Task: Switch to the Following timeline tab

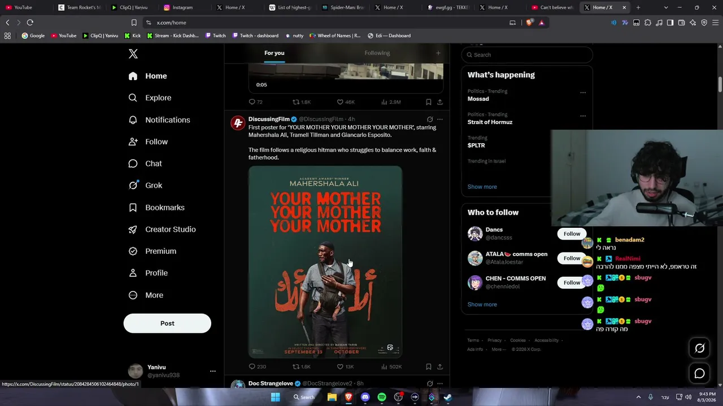Action: (x=377, y=53)
